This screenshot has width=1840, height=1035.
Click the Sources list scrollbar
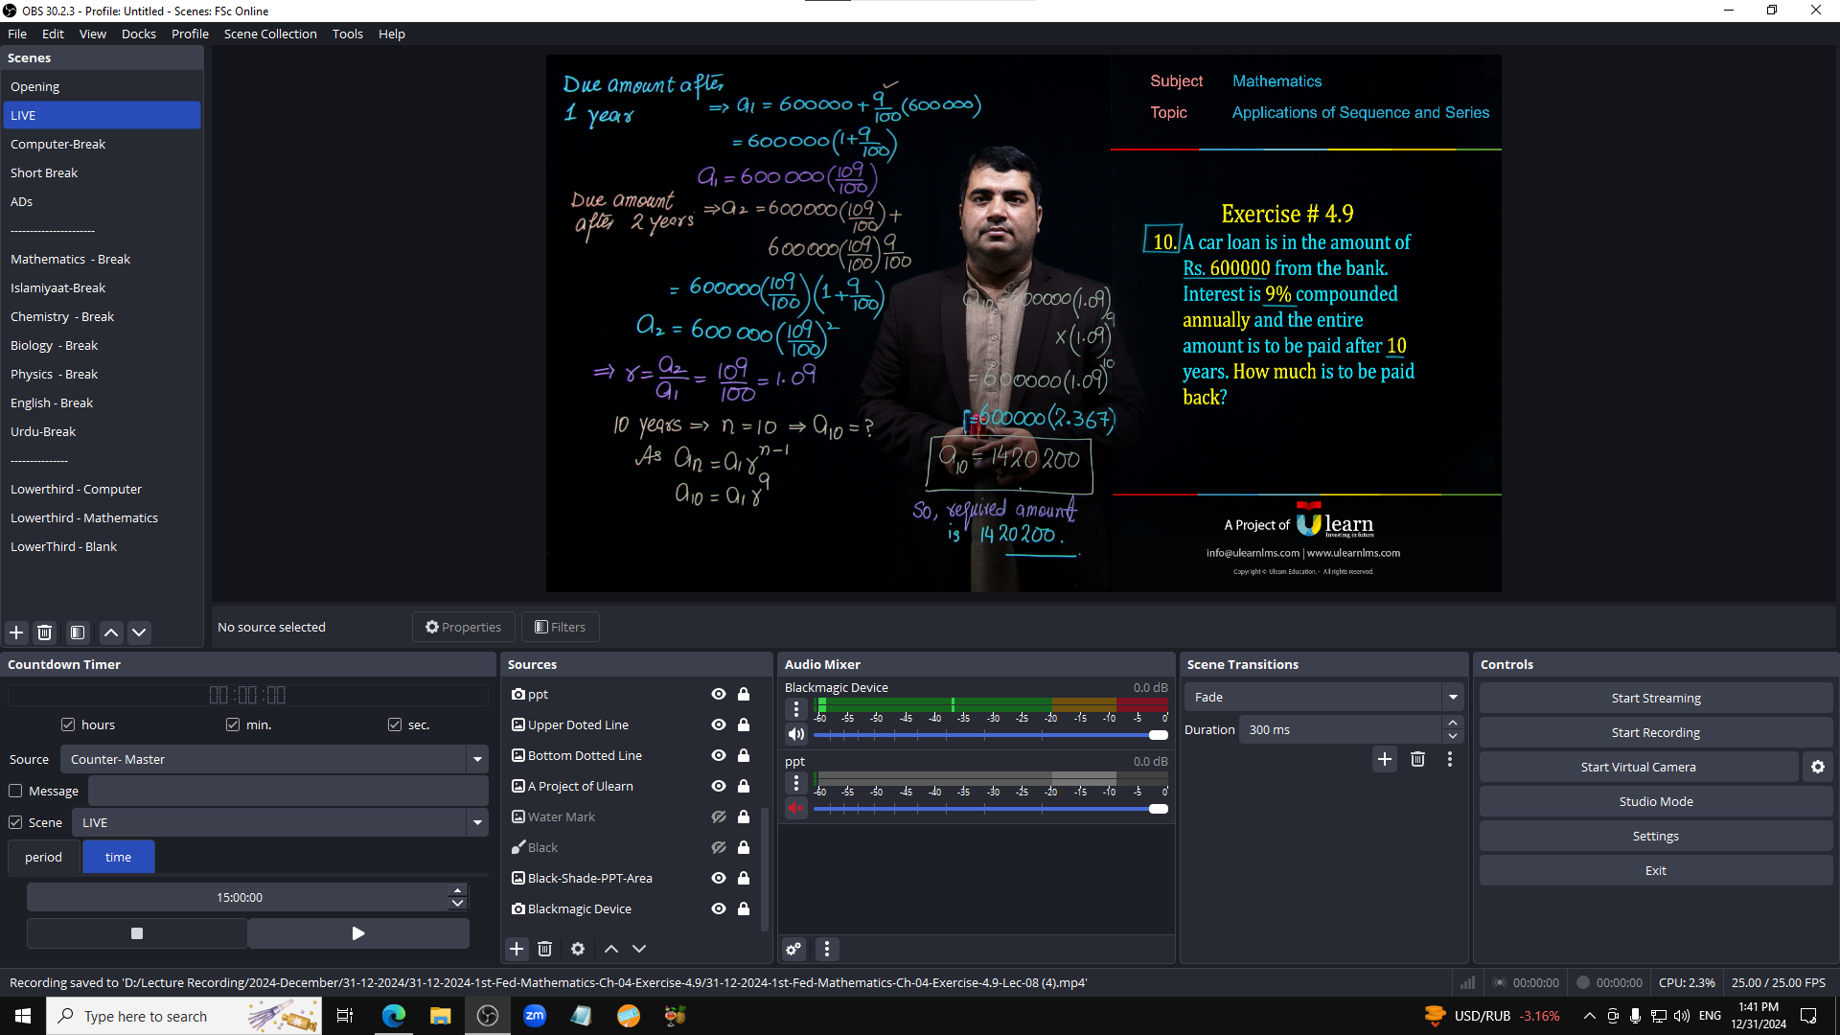764,867
